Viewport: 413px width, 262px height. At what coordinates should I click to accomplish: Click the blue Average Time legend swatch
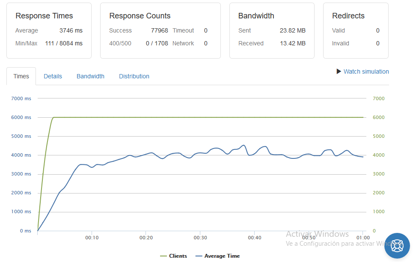point(199,256)
